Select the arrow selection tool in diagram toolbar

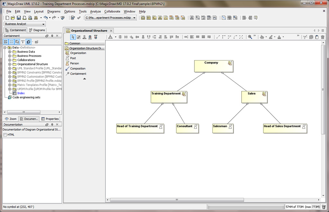coord(72,37)
